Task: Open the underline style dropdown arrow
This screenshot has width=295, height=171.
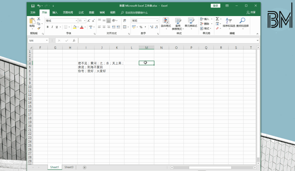Action: [x=60, y=27]
